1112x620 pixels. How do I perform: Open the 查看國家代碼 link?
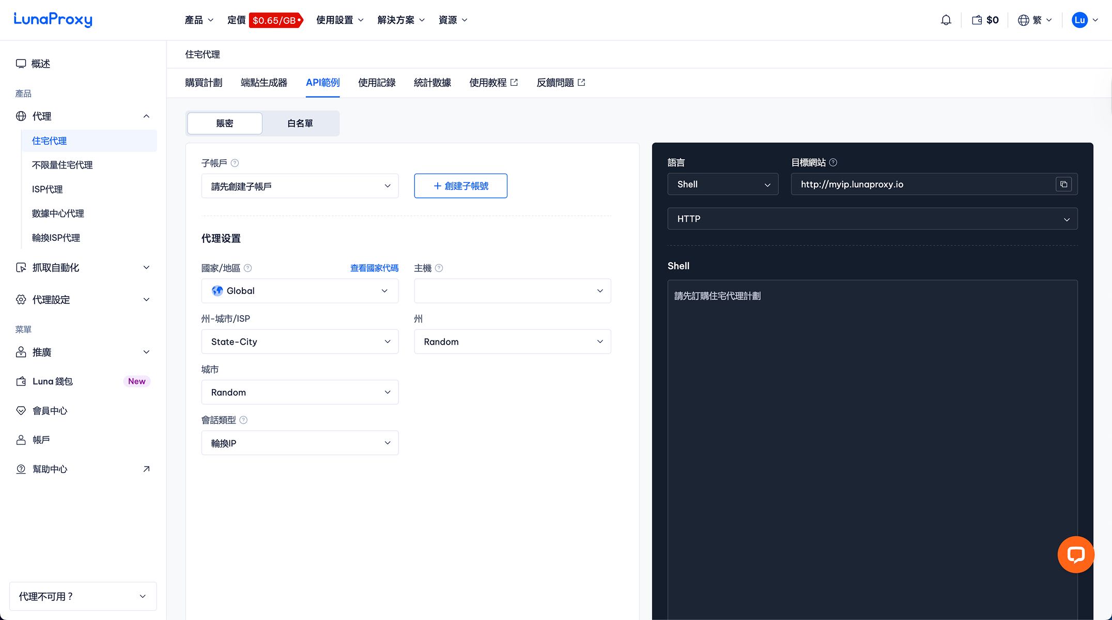point(374,268)
